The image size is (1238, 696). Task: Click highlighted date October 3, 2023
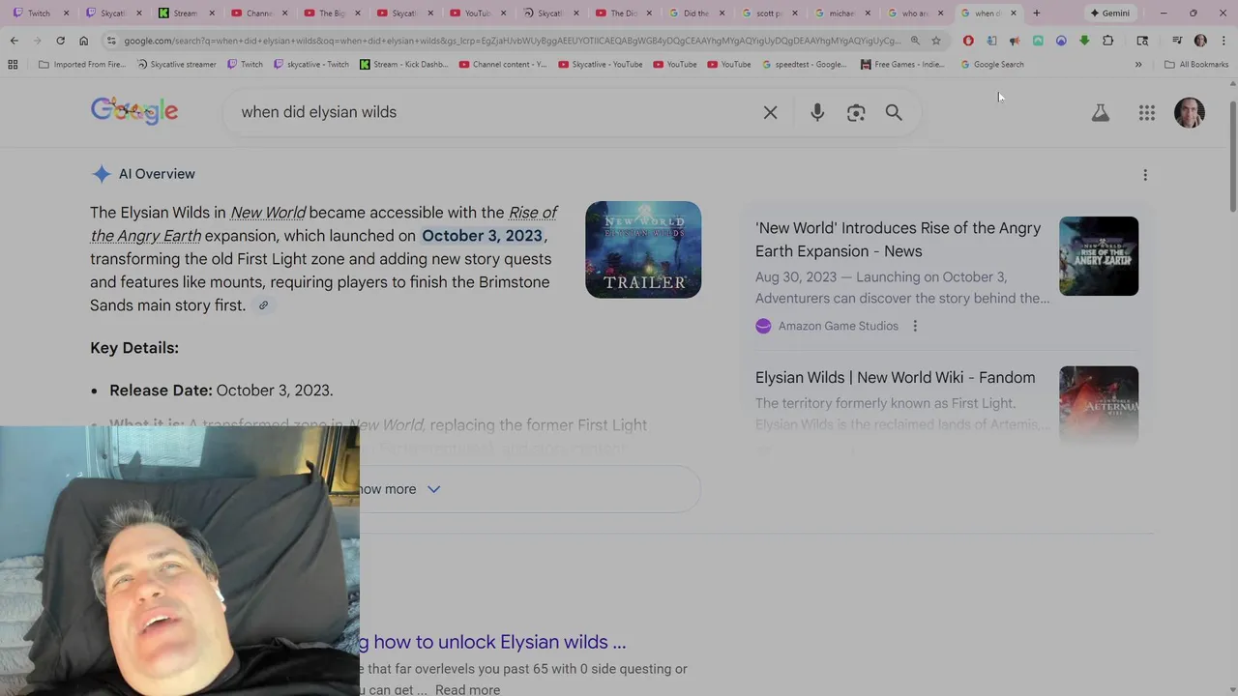(x=482, y=236)
